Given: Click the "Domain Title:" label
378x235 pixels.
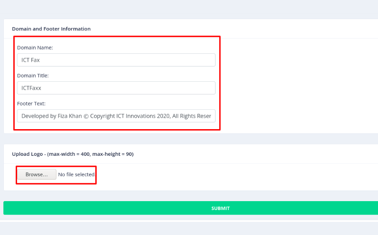Looking at the screenshot, I should pyautogui.click(x=33, y=76).
